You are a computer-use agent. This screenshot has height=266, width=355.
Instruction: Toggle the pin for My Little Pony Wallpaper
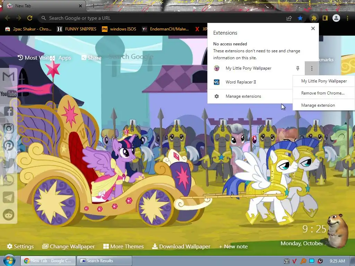coord(298,68)
